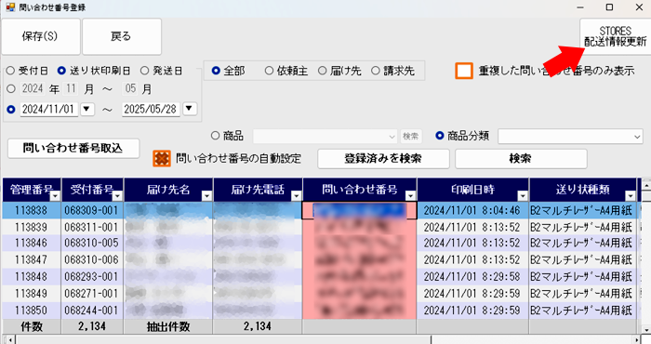Screen dimensions: 651x344
Task: Open filter on 届け先名 column header
Action: (x=206, y=196)
